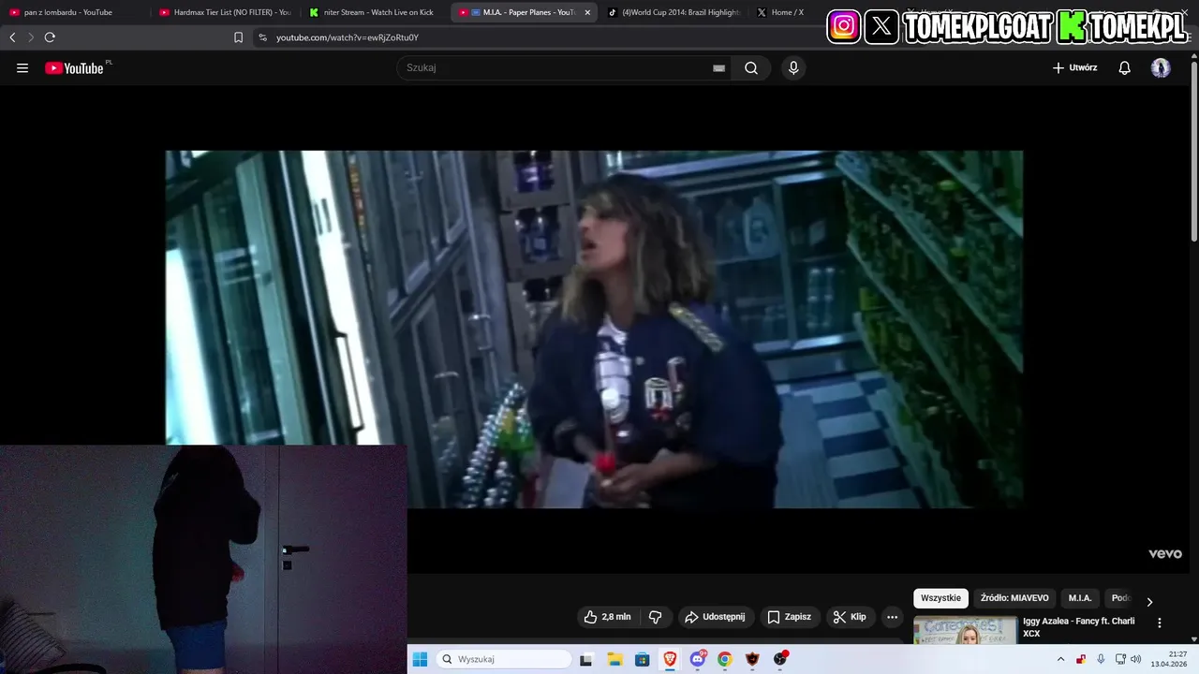Screen dimensions: 1199x674
Task: Click the Utwórz create button
Action: click(x=1074, y=68)
